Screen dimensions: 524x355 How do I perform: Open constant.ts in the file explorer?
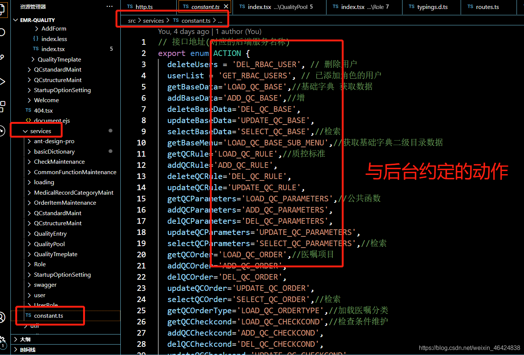tap(48, 315)
